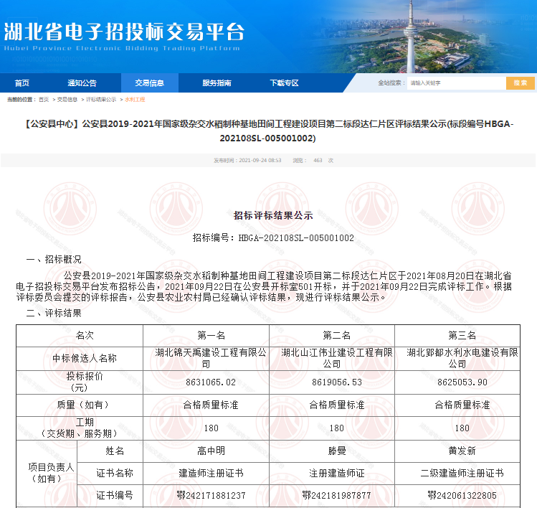Click certificate number 鄂242171881237 cell
The width and height of the screenshot is (537, 508).
(206, 495)
